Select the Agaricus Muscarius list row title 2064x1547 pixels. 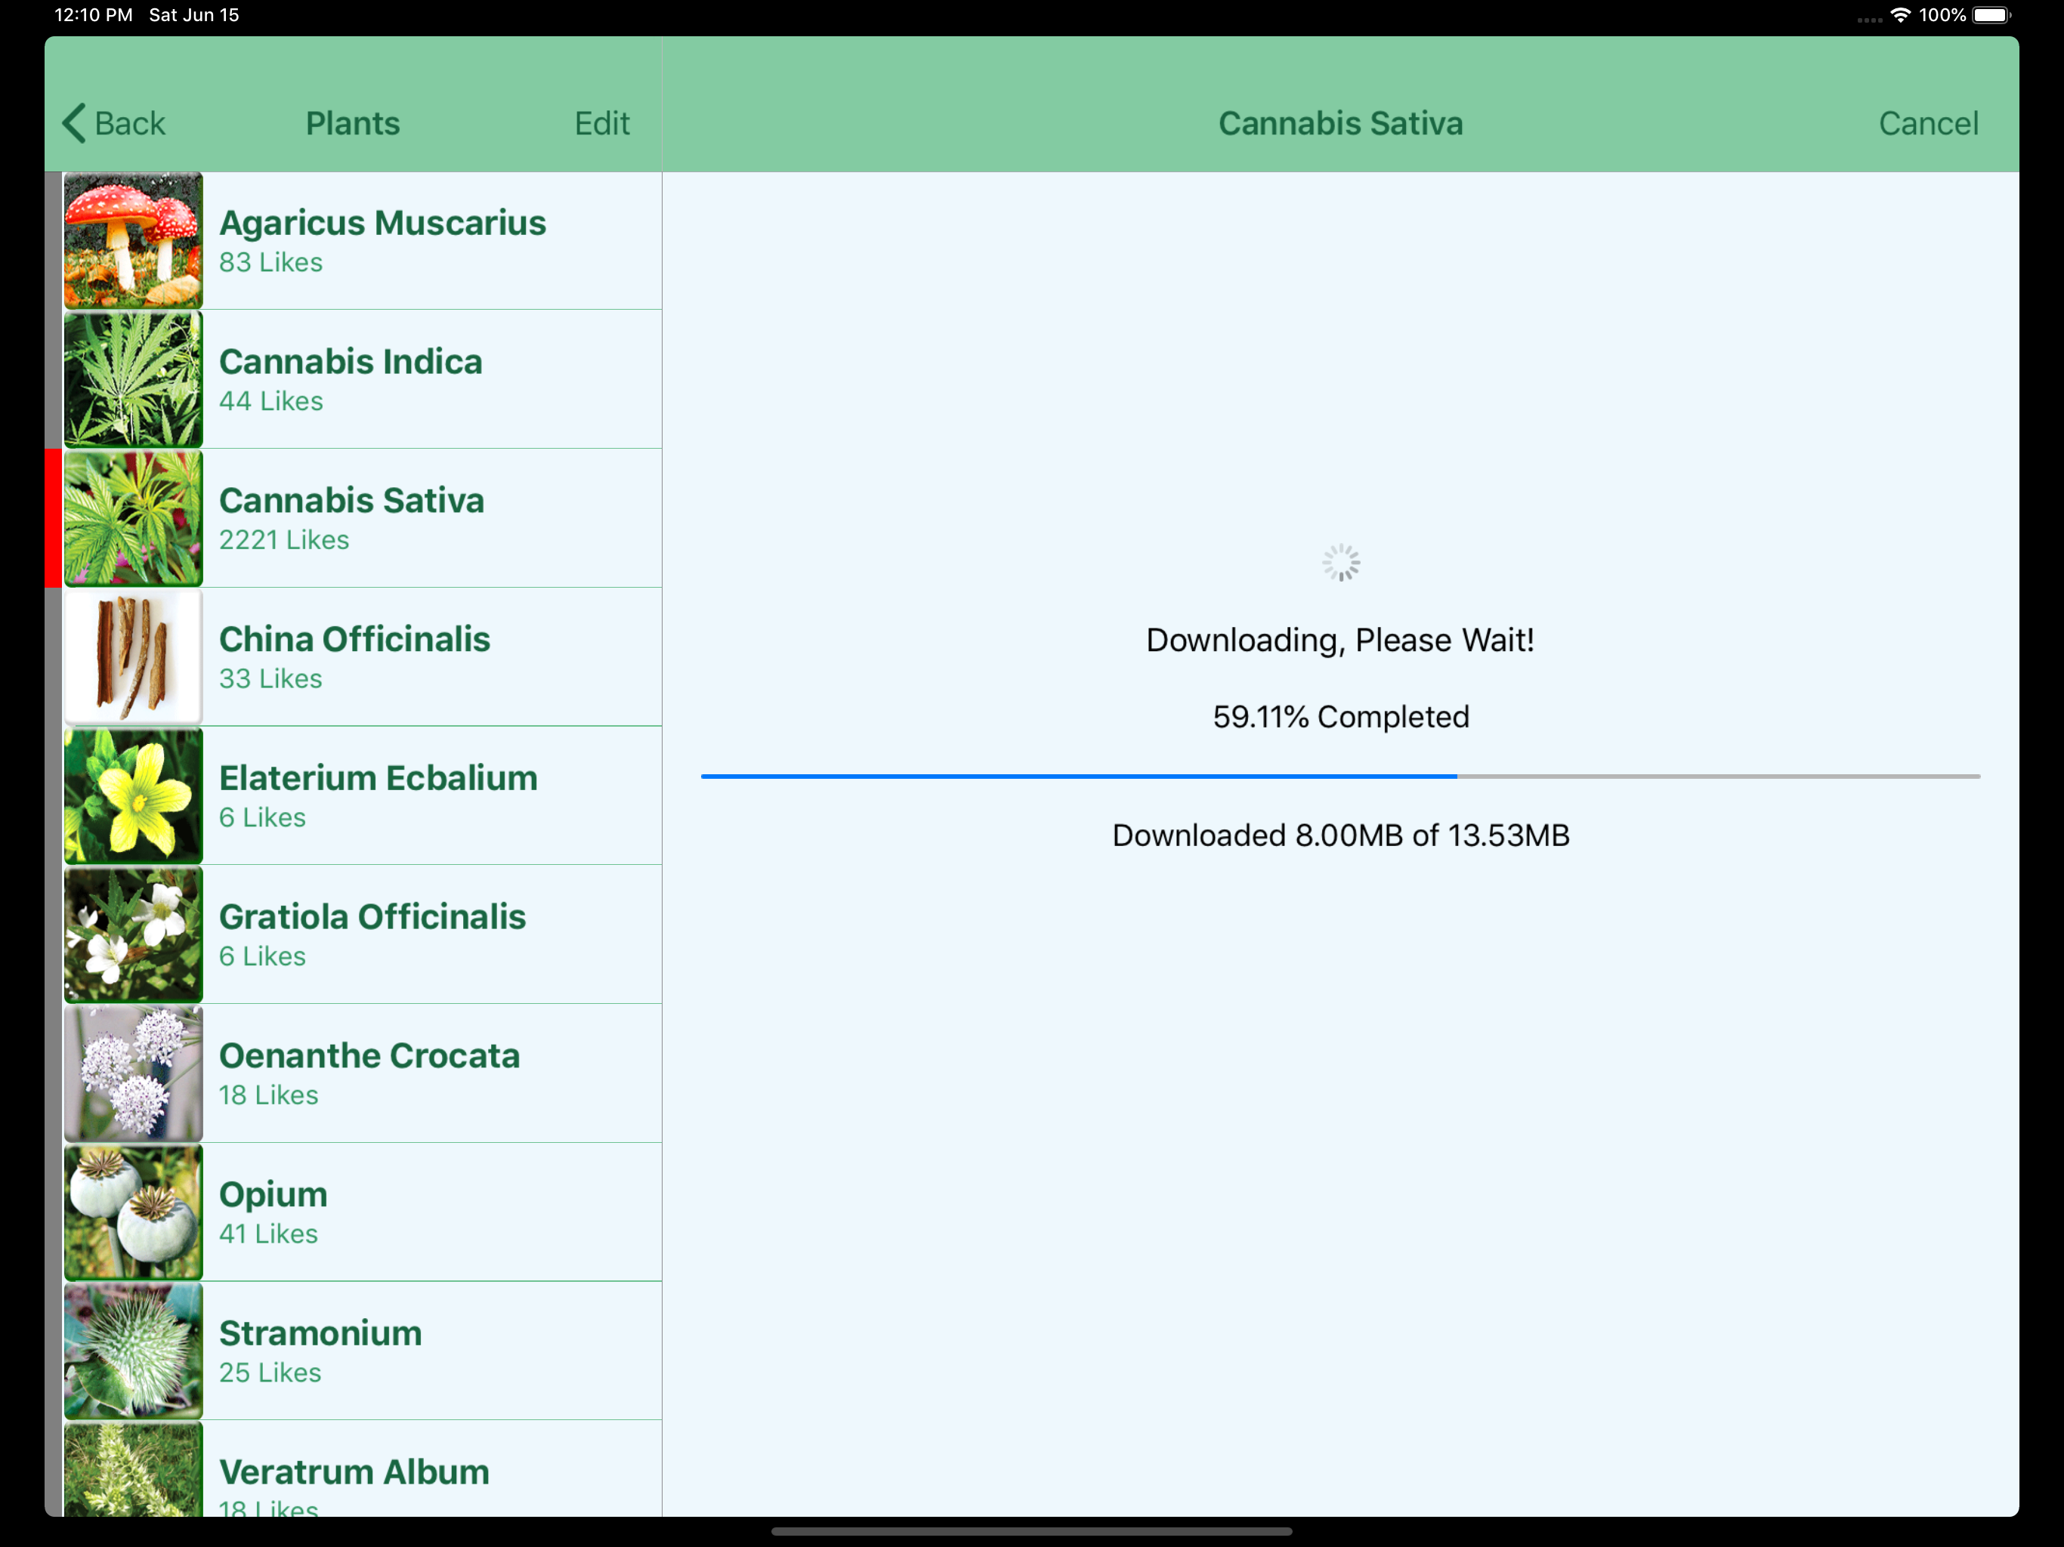[382, 223]
